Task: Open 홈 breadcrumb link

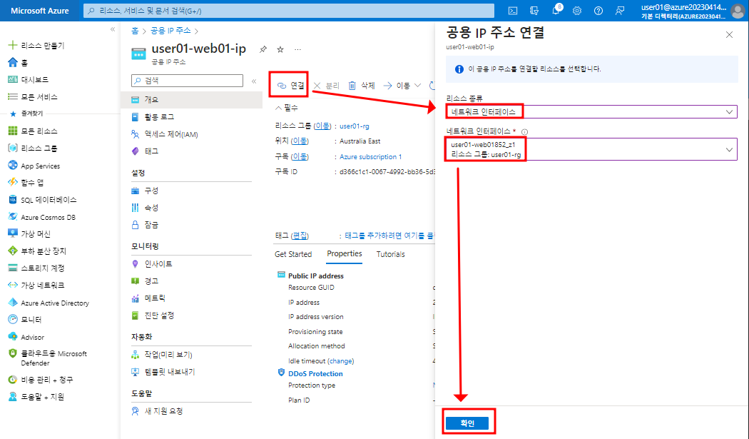Action: (x=136, y=31)
